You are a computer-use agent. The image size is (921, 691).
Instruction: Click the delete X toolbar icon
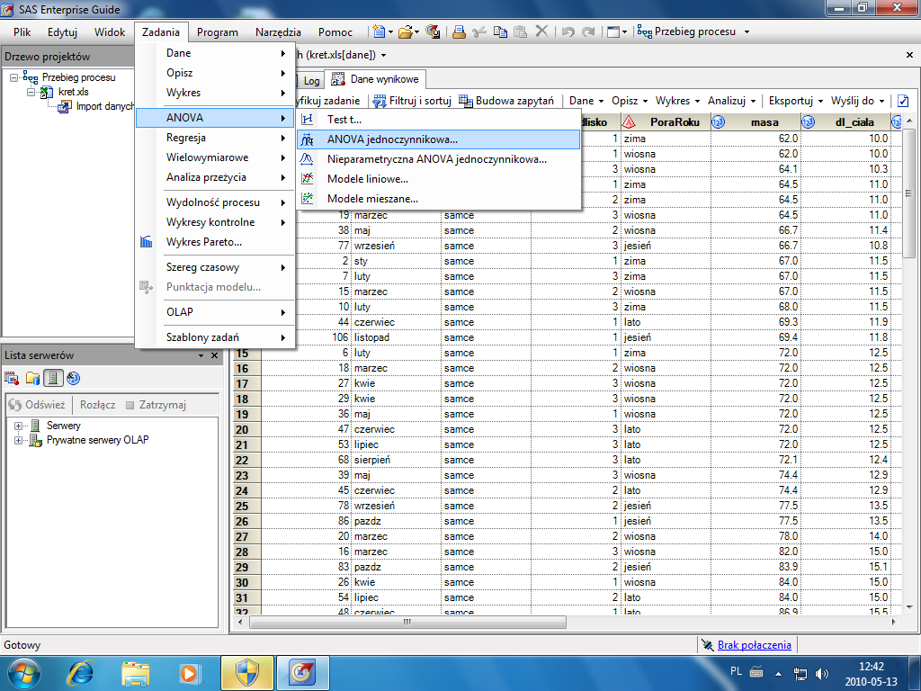tap(541, 31)
